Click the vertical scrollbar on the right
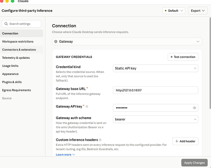This screenshot has width=211, height=168. (x=210, y=63)
